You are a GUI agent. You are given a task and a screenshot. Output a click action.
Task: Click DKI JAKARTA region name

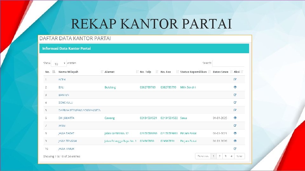(x=66, y=118)
